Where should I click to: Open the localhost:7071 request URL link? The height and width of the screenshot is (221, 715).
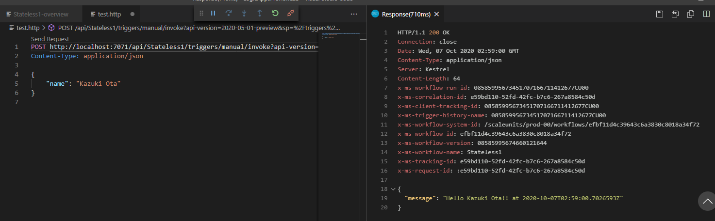(x=184, y=47)
